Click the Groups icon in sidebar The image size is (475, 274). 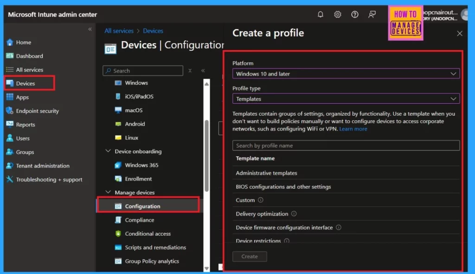click(10, 152)
